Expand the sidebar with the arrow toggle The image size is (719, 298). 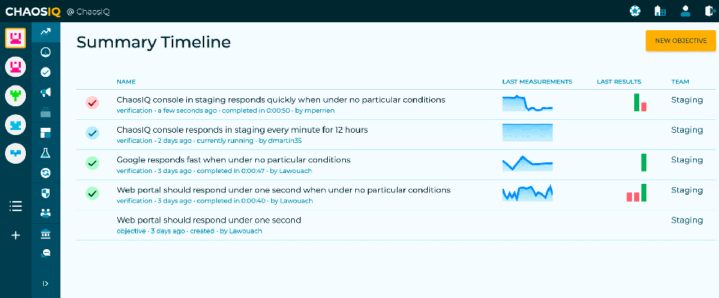click(x=45, y=284)
